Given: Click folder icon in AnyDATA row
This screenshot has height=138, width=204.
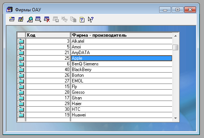Looking at the screenshot, I should coord(21,53).
